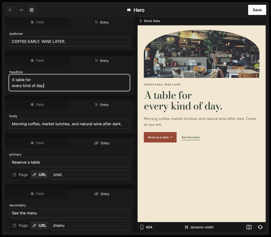Image resolution: width=271 pixels, height=237 pixels.
Task: Select Field tab for secondary link
Action: pyautogui.click(x=37, y=194)
